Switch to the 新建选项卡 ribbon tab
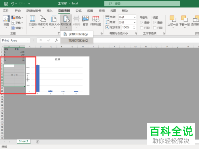This screenshot has height=149, width=199. [33, 11]
